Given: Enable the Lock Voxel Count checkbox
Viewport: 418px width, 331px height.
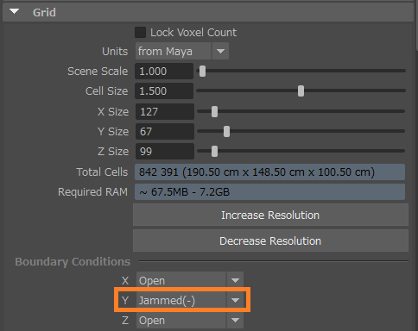Looking at the screenshot, I should (140, 33).
